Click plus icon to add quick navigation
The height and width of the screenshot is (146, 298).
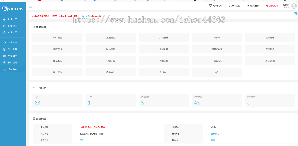[x=217, y=72]
